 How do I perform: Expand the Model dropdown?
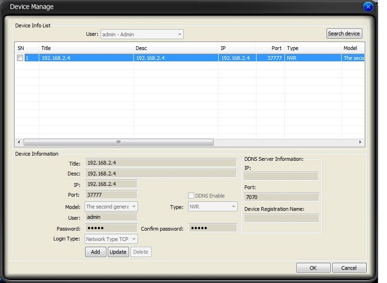click(x=111, y=206)
